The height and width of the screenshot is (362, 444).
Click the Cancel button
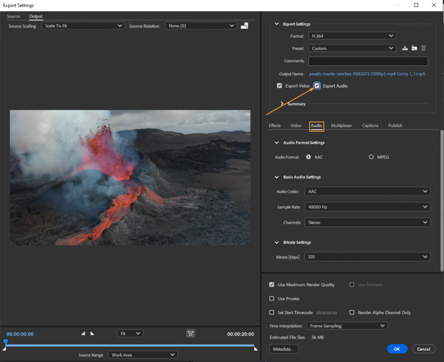[x=424, y=349]
